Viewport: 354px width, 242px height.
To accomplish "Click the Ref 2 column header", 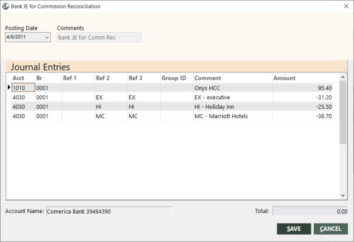I will click(111, 78).
